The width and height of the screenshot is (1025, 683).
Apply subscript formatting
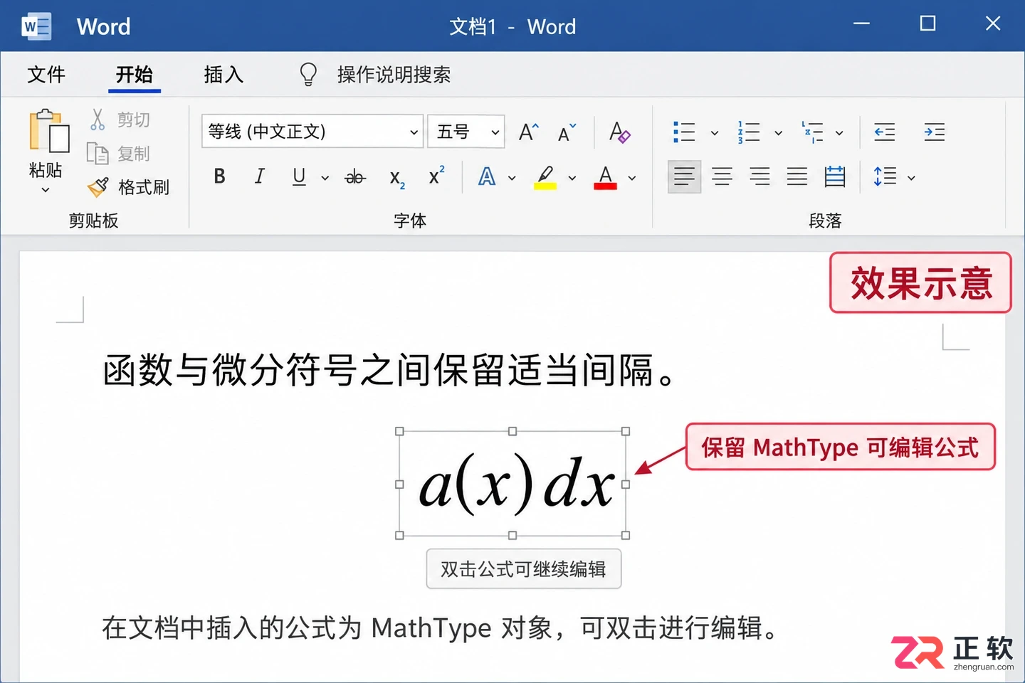397,178
